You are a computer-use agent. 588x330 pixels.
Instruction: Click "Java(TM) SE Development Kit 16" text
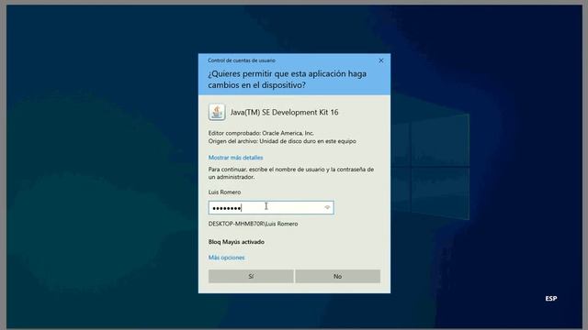[284, 112]
